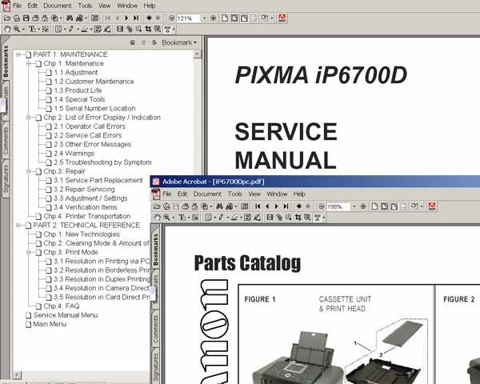Jump to last page in back window

tap(136, 18)
